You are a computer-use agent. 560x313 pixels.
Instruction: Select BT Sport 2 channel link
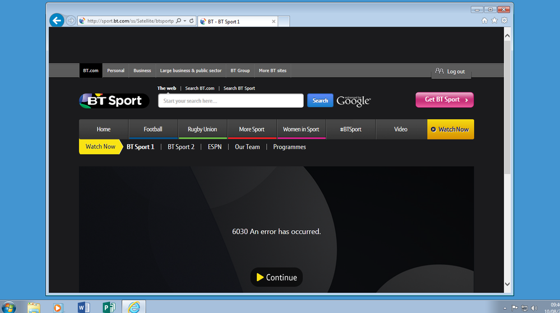[x=181, y=147]
